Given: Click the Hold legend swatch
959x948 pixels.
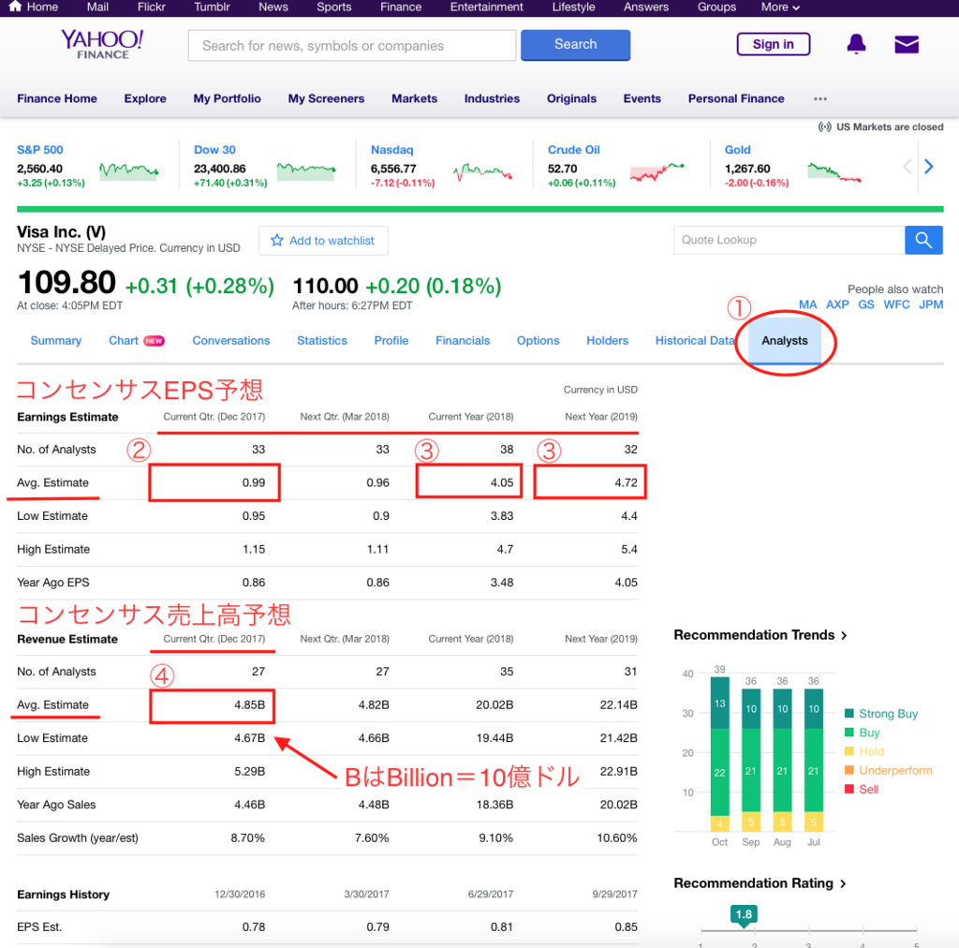Looking at the screenshot, I should click(848, 751).
